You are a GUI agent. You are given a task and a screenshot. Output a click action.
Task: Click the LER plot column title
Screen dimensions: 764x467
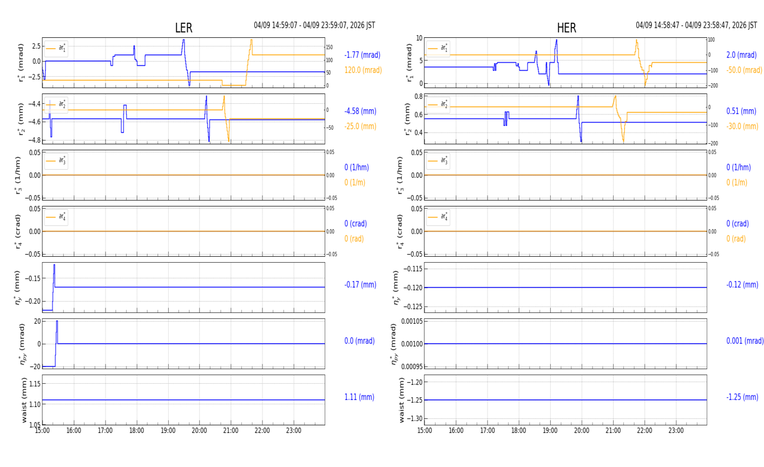click(x=183, y=28)
